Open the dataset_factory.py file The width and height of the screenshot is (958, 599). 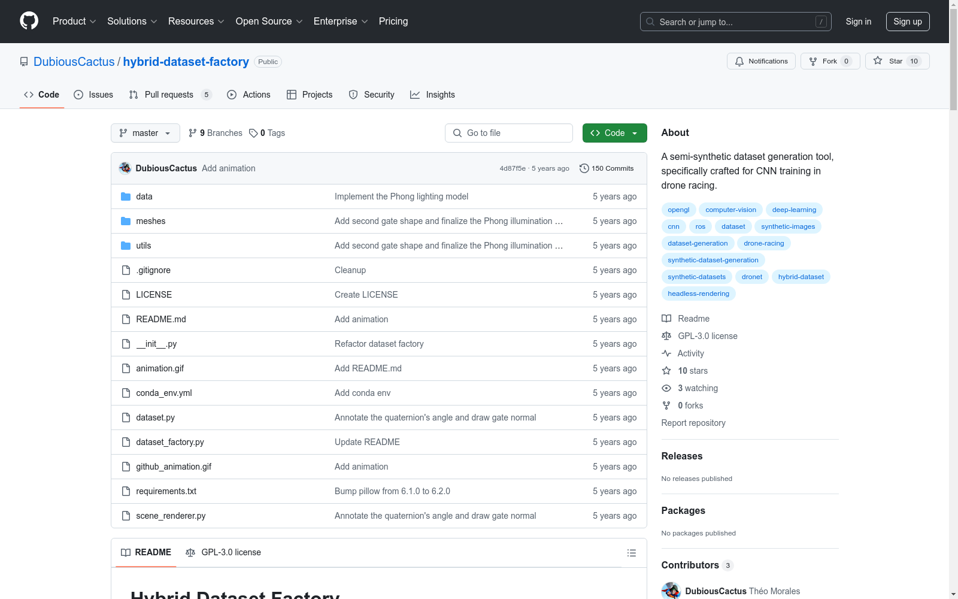(x=170, y=442)
